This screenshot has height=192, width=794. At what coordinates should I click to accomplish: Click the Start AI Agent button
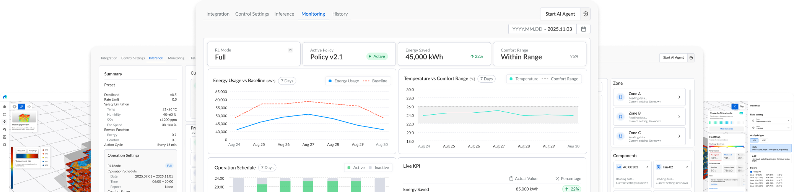[560, 14]
